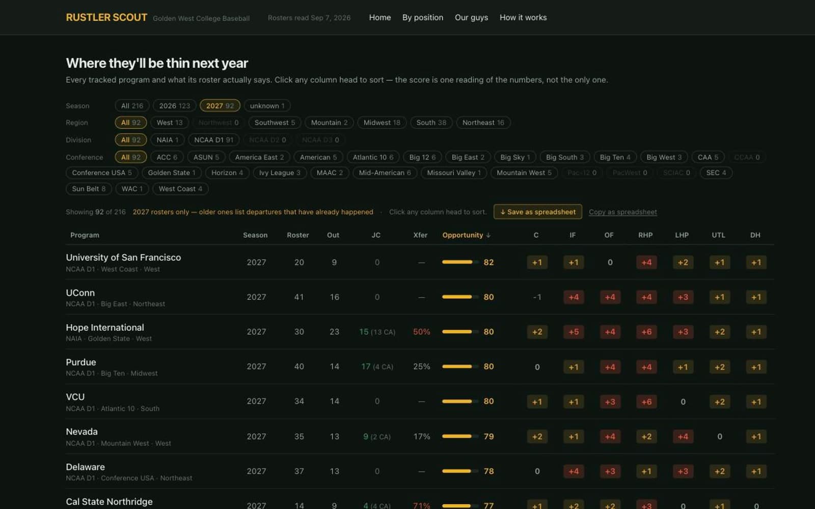Filter season to 2026
Screen dimensions: 815x509
point(174,106)
